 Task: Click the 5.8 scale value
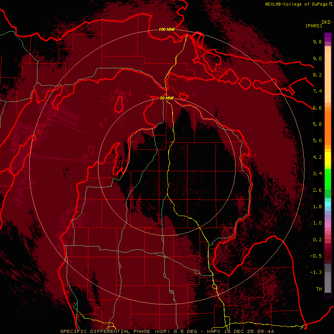317,124
